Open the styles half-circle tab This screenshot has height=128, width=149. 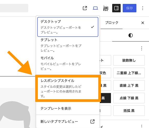click(x=131, y=35)
